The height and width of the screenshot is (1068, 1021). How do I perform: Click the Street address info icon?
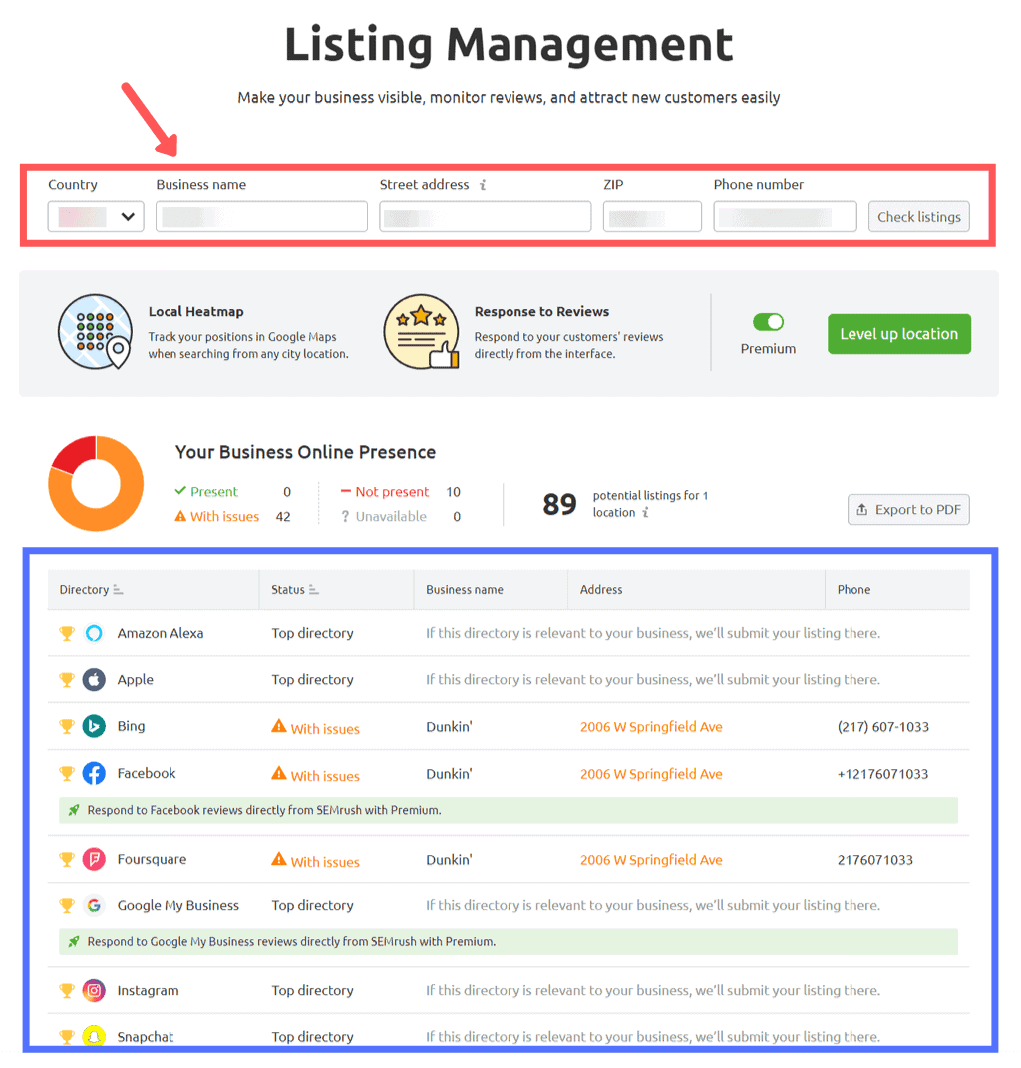tap(483, 185)
